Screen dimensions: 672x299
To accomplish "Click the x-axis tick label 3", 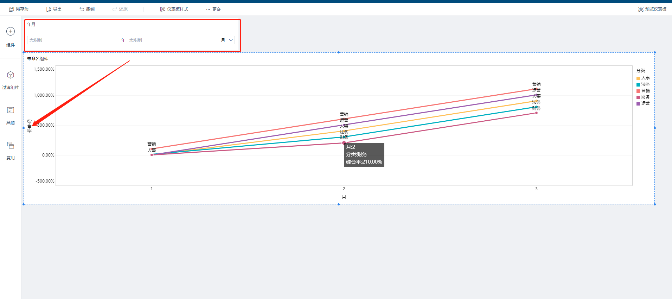I will click(536, 189).
